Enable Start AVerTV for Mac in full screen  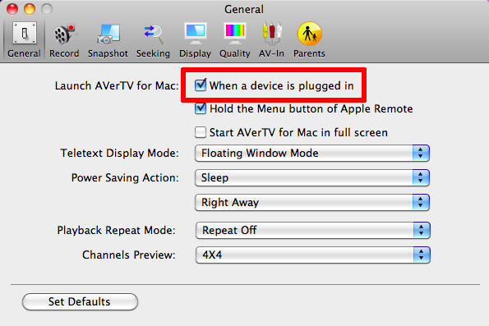pos(201,132)
